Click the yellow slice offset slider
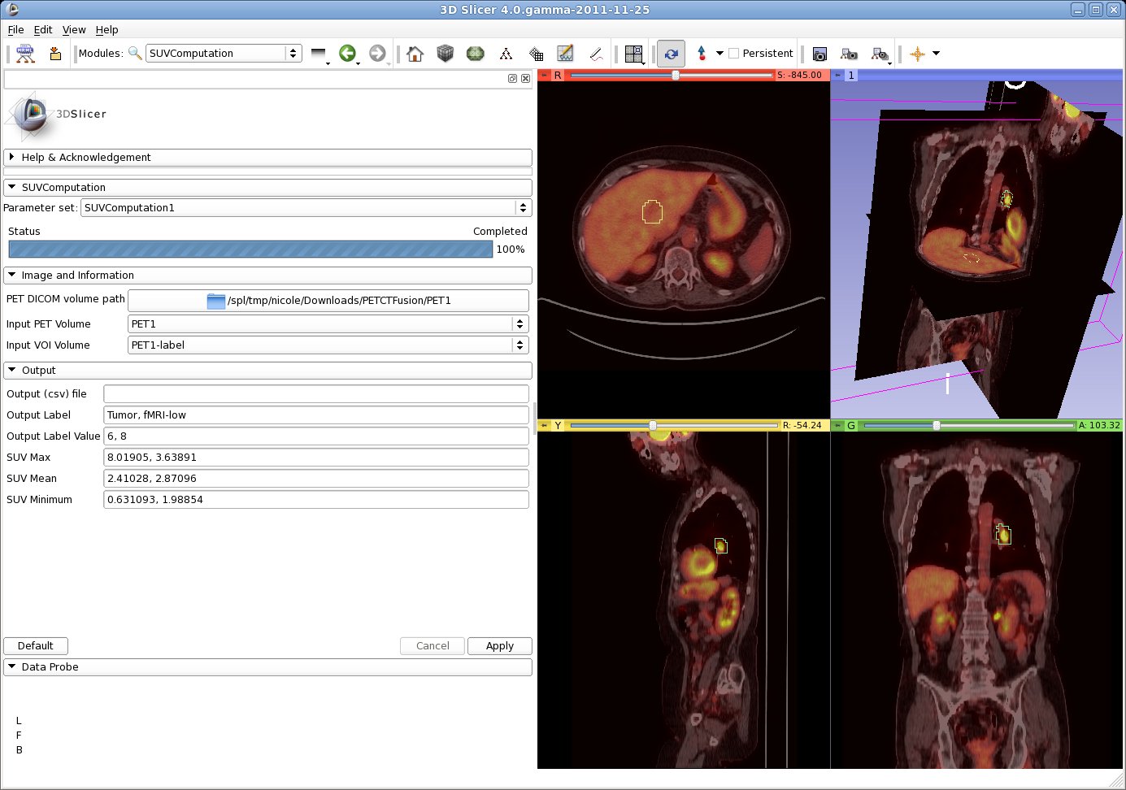This screenshot has height=790, width=1126. (x=653, y=425)
